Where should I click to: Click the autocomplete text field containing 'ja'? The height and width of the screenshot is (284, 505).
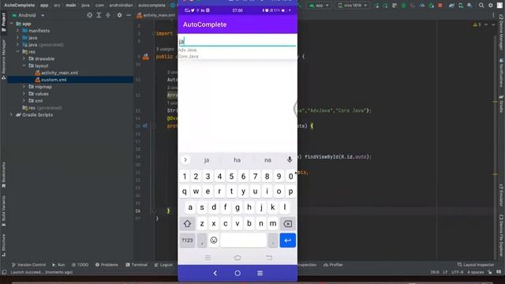(238, 41)
